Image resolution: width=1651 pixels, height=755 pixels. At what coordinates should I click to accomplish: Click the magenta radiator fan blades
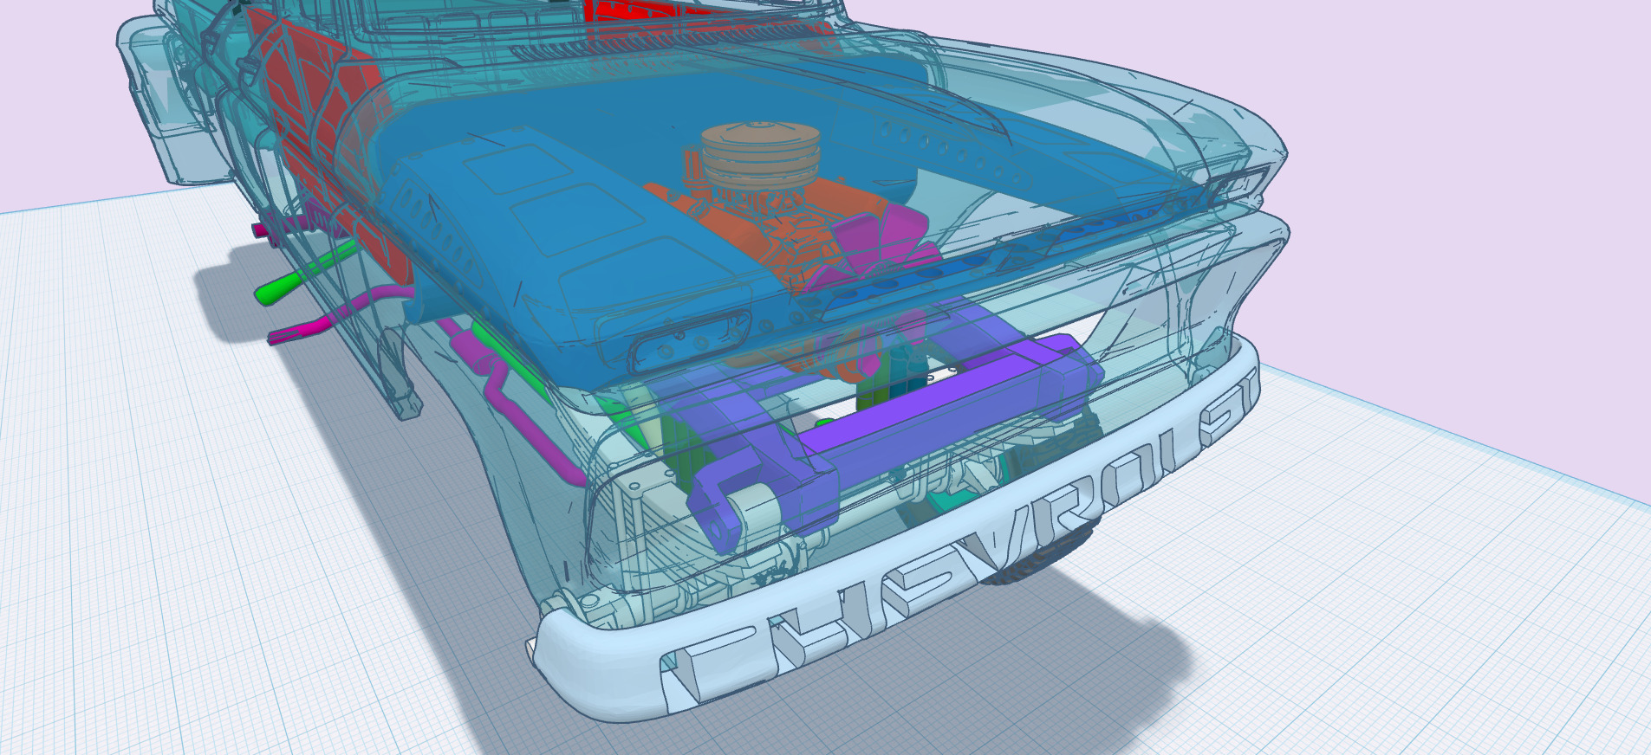pyautogui.click(x=875, y=247)
